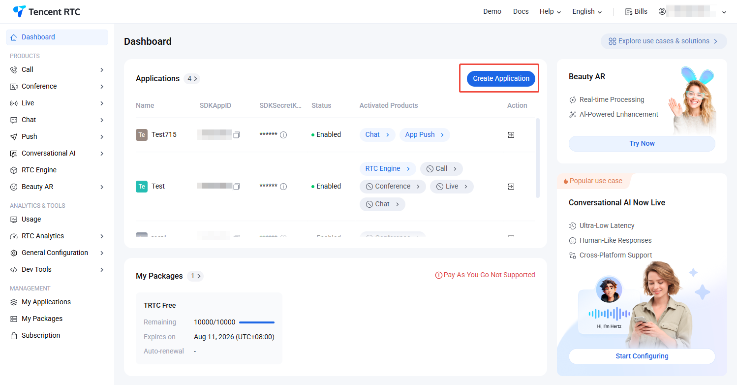Expand the General Configuration submenu chevron
The width and height of the screenshot is (737, 385).
tap(102, 253)
